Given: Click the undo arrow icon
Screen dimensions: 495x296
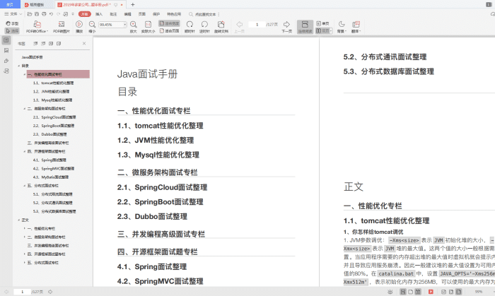Looking at the screenshot, I should (x=51, y=14).
